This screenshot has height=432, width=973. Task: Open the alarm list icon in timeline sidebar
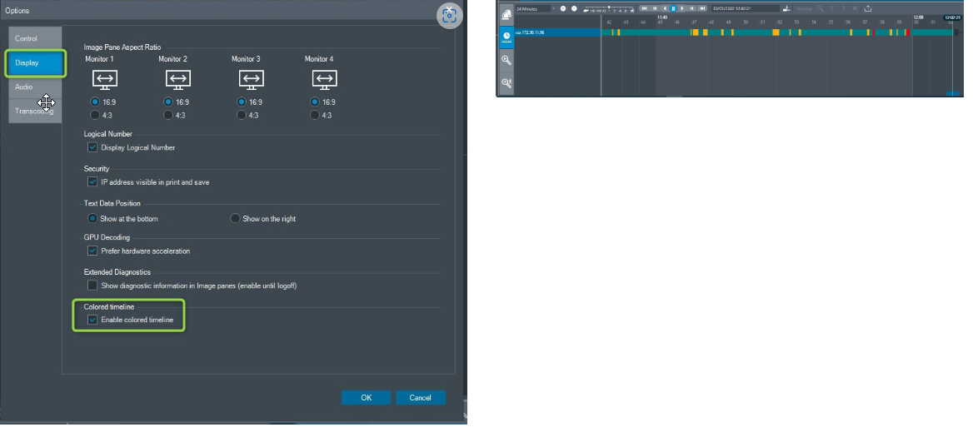(x=506, y=13)
